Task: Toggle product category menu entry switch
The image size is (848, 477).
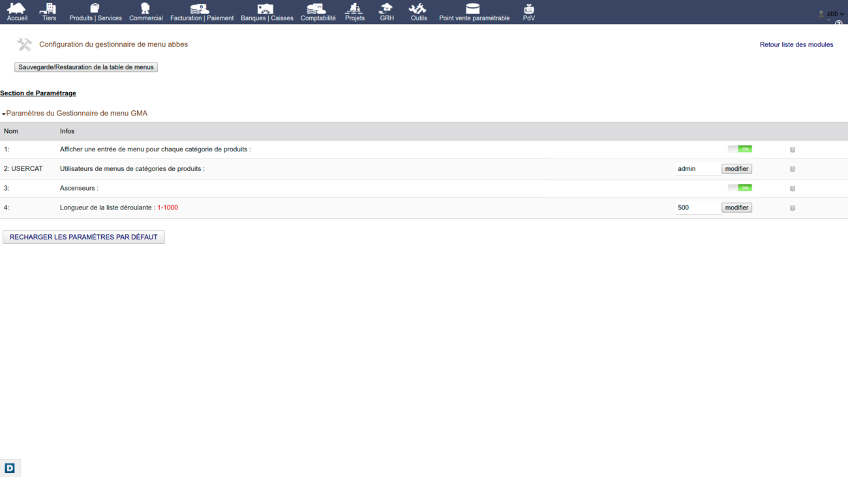Action: pos(740,149)
